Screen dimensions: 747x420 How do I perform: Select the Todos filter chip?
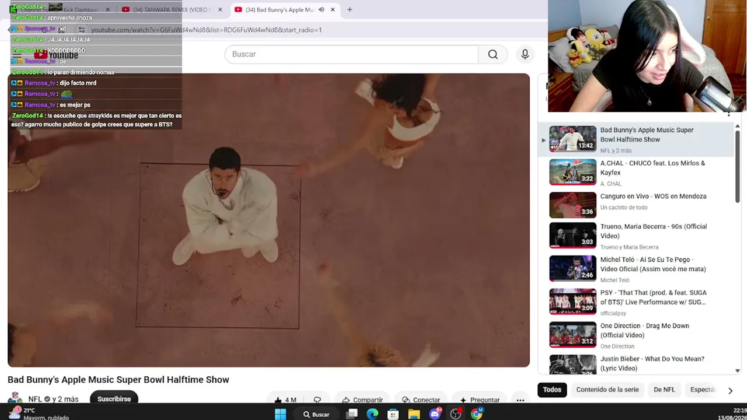pos(552,390)
